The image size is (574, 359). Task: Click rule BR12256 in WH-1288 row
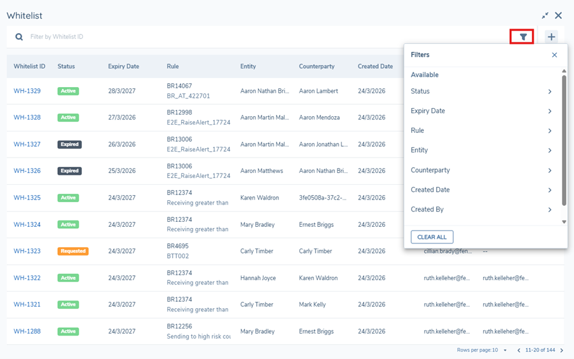(179, 326)
